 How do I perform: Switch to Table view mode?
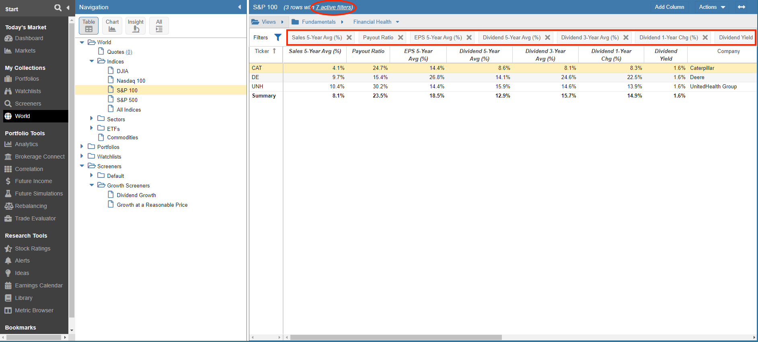coord(88,26)
